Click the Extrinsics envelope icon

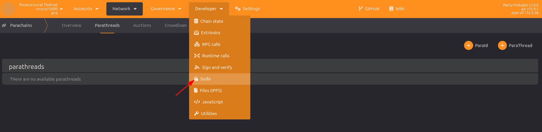coord(196,33)
